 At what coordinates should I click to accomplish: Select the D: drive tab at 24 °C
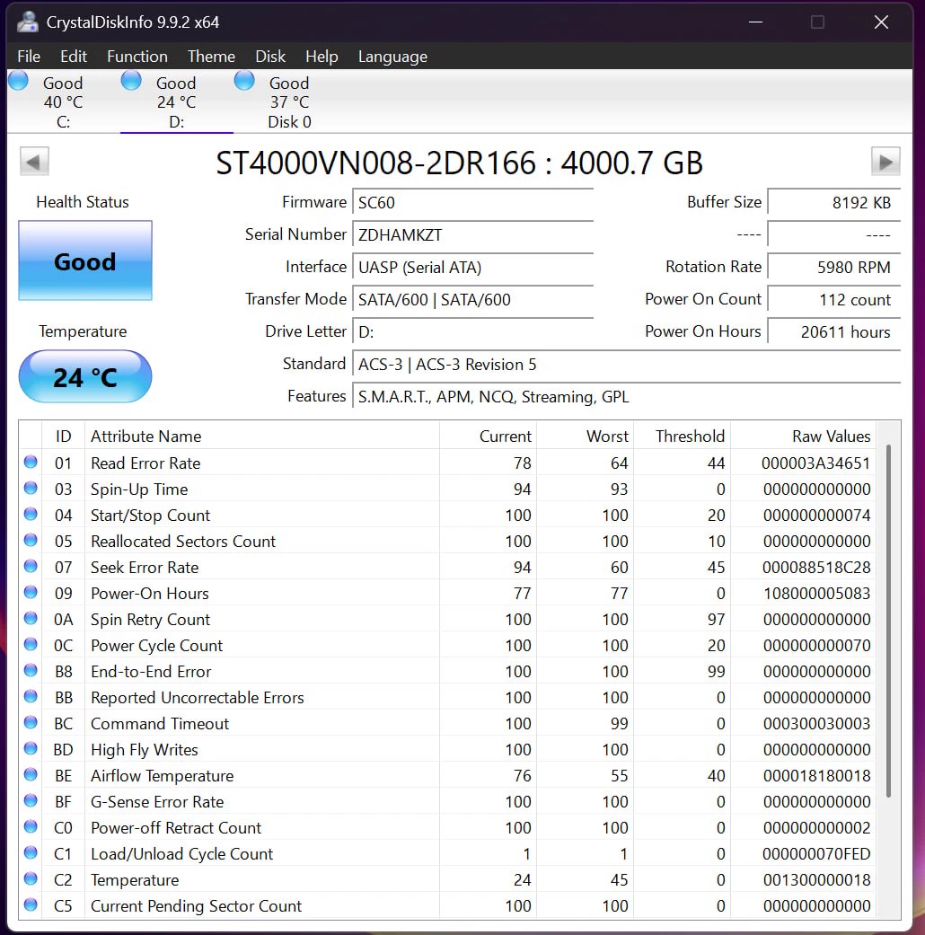176,101
